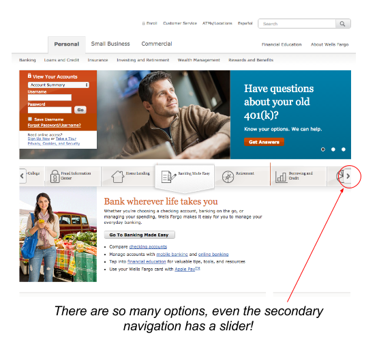Click the 401(k) banner headline

click(x=279, y=102)
